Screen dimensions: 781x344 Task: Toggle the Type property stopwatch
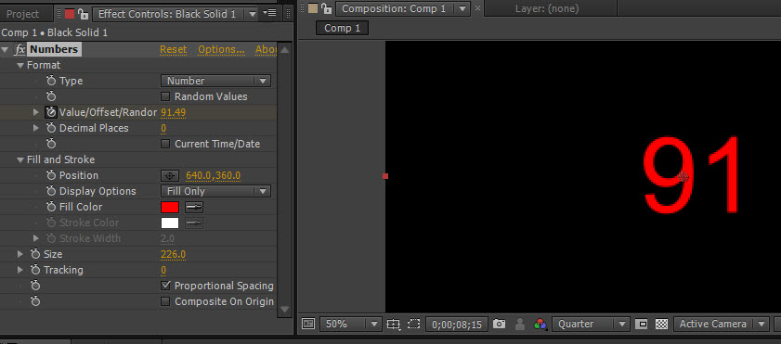click(51, 81)
